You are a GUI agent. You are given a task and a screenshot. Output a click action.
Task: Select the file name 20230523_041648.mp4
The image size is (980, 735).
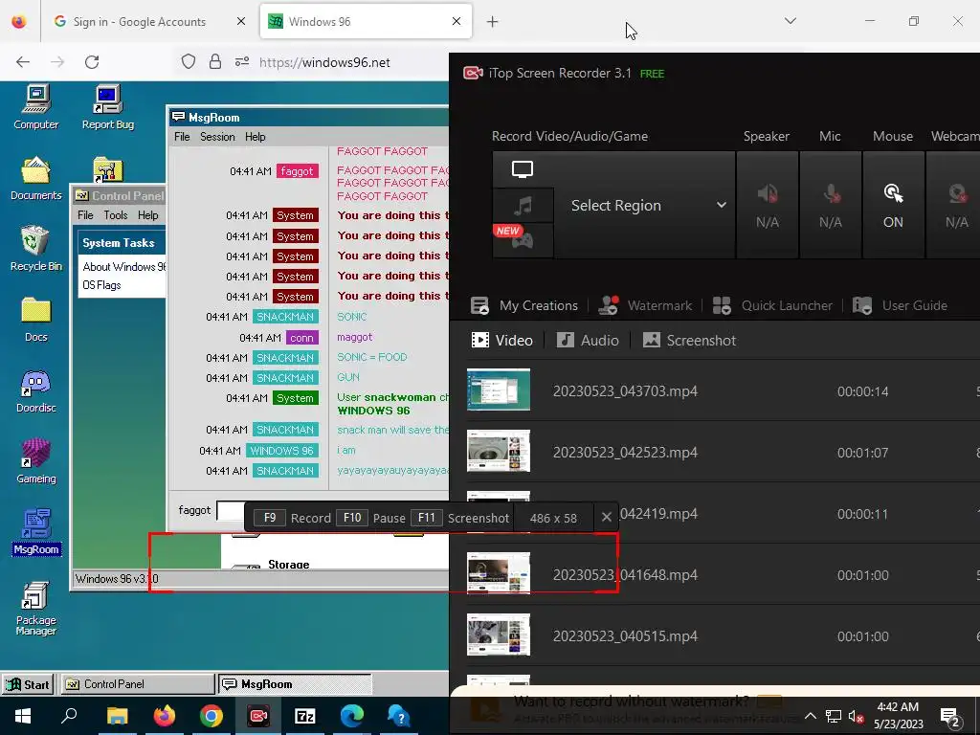625,574
